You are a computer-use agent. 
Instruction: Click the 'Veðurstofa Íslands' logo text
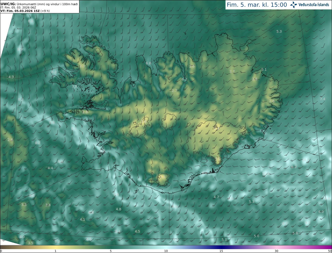314,5
